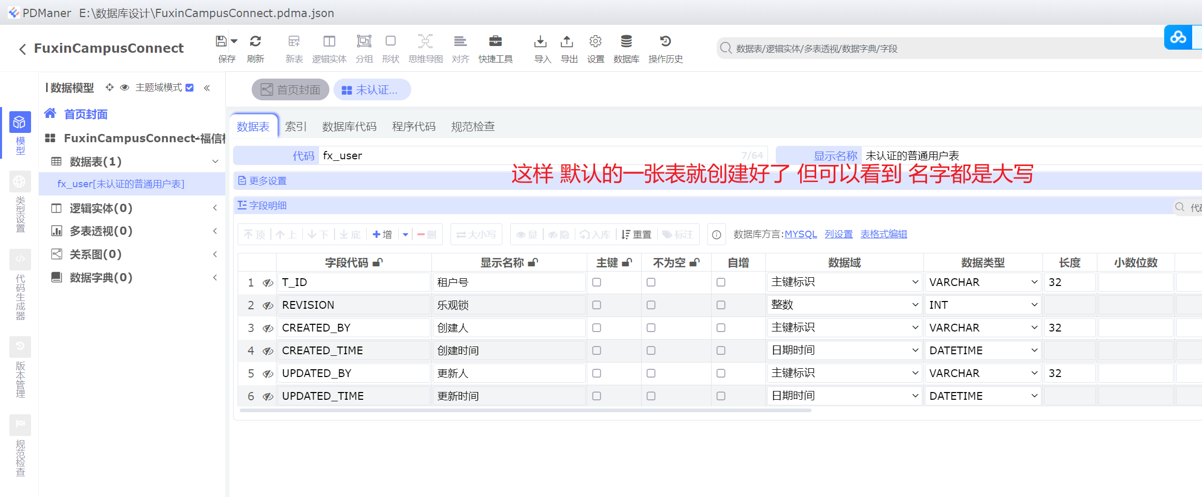The width and height of the screenshot is (1202, 497).
Task: Refresh the project via 刷新 icon
Action: pos(255,41)
